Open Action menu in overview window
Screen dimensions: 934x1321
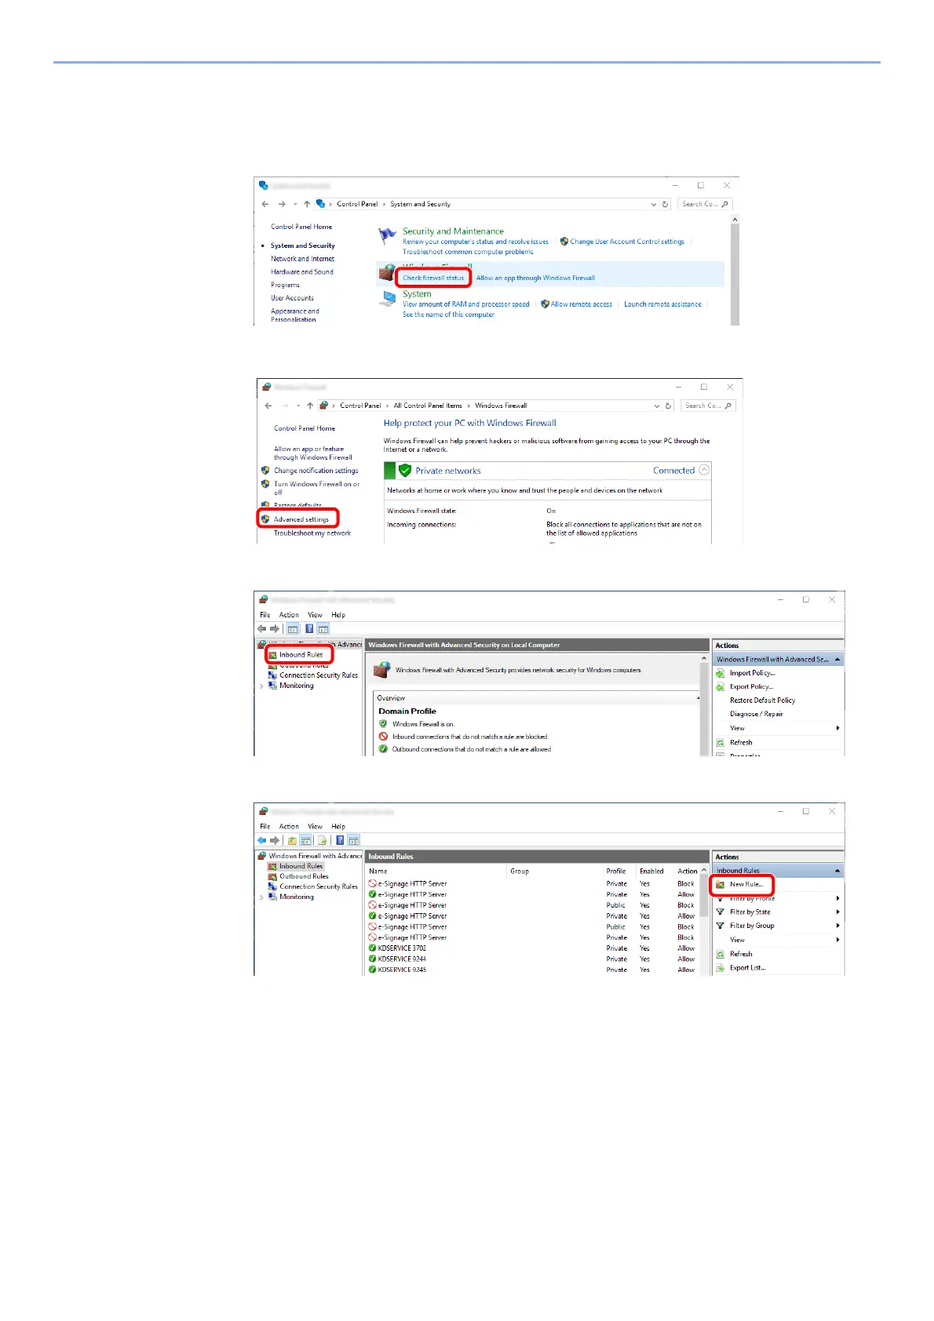(x=289, y=615)
